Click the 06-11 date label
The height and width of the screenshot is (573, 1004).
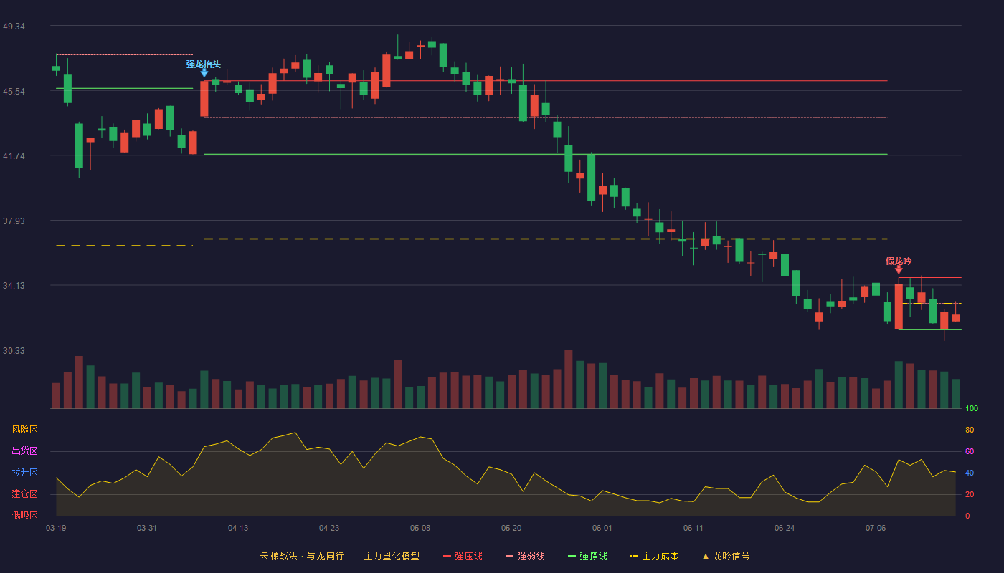(x=693, y=528)
